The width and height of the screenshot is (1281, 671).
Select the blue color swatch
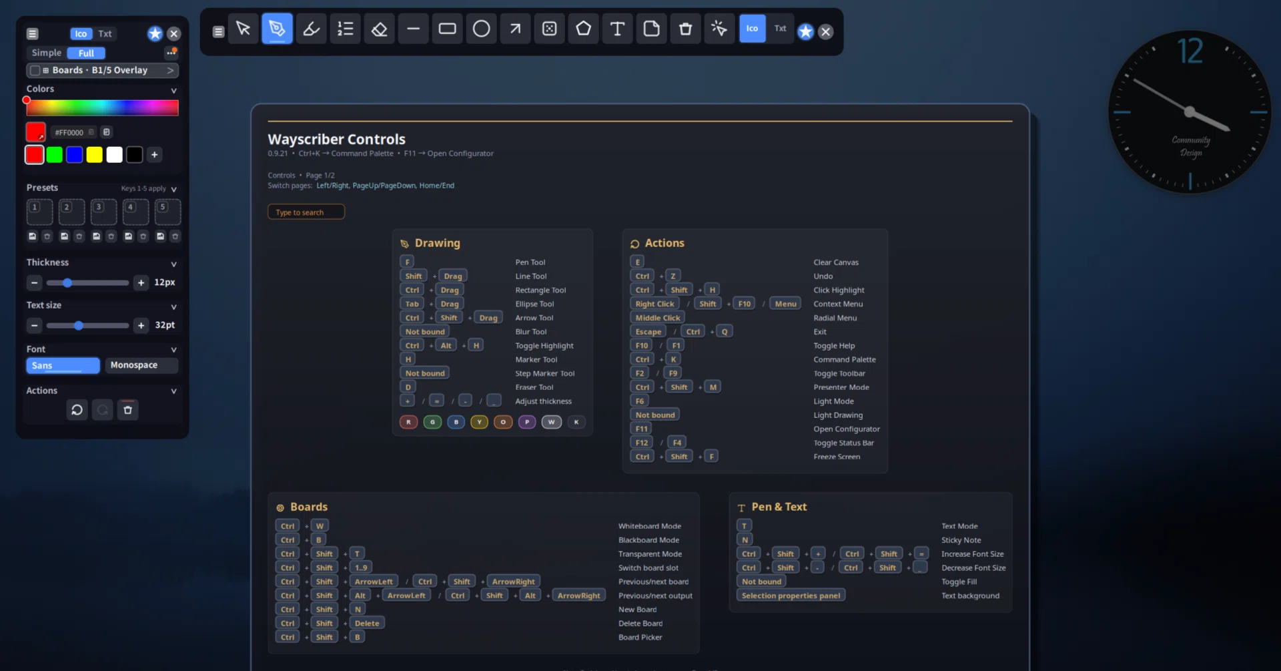point(75,155)
